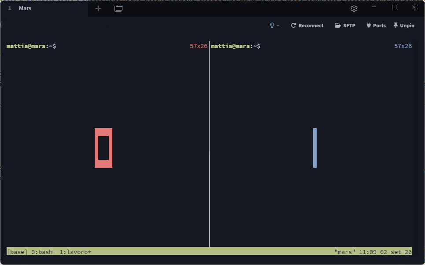Unpin the toolbar using Unpin label
The image size is (425, 265).
point(407,26)
